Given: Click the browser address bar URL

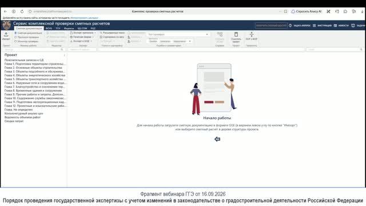Looking at the screenshot, I should 53,11.
